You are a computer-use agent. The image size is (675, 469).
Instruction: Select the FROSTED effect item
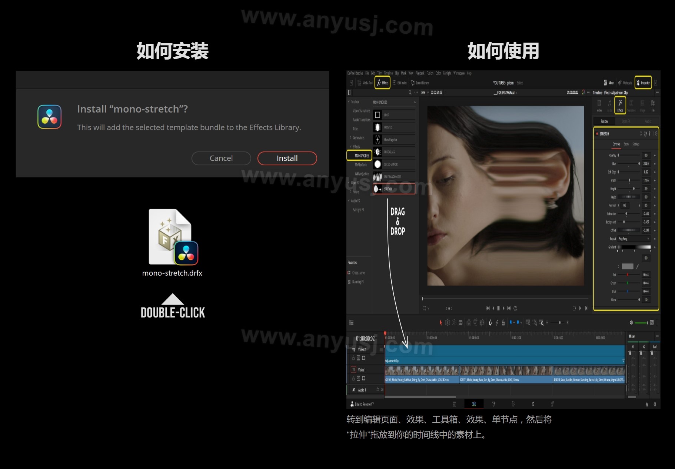[394, 127]
